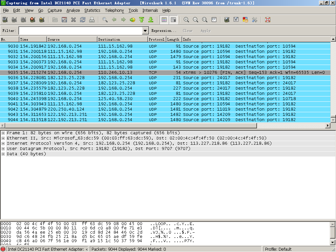This screenshot has width=336, height=252.
Task: Expand the Ethernet II tree node
Action: click(3, 138)
